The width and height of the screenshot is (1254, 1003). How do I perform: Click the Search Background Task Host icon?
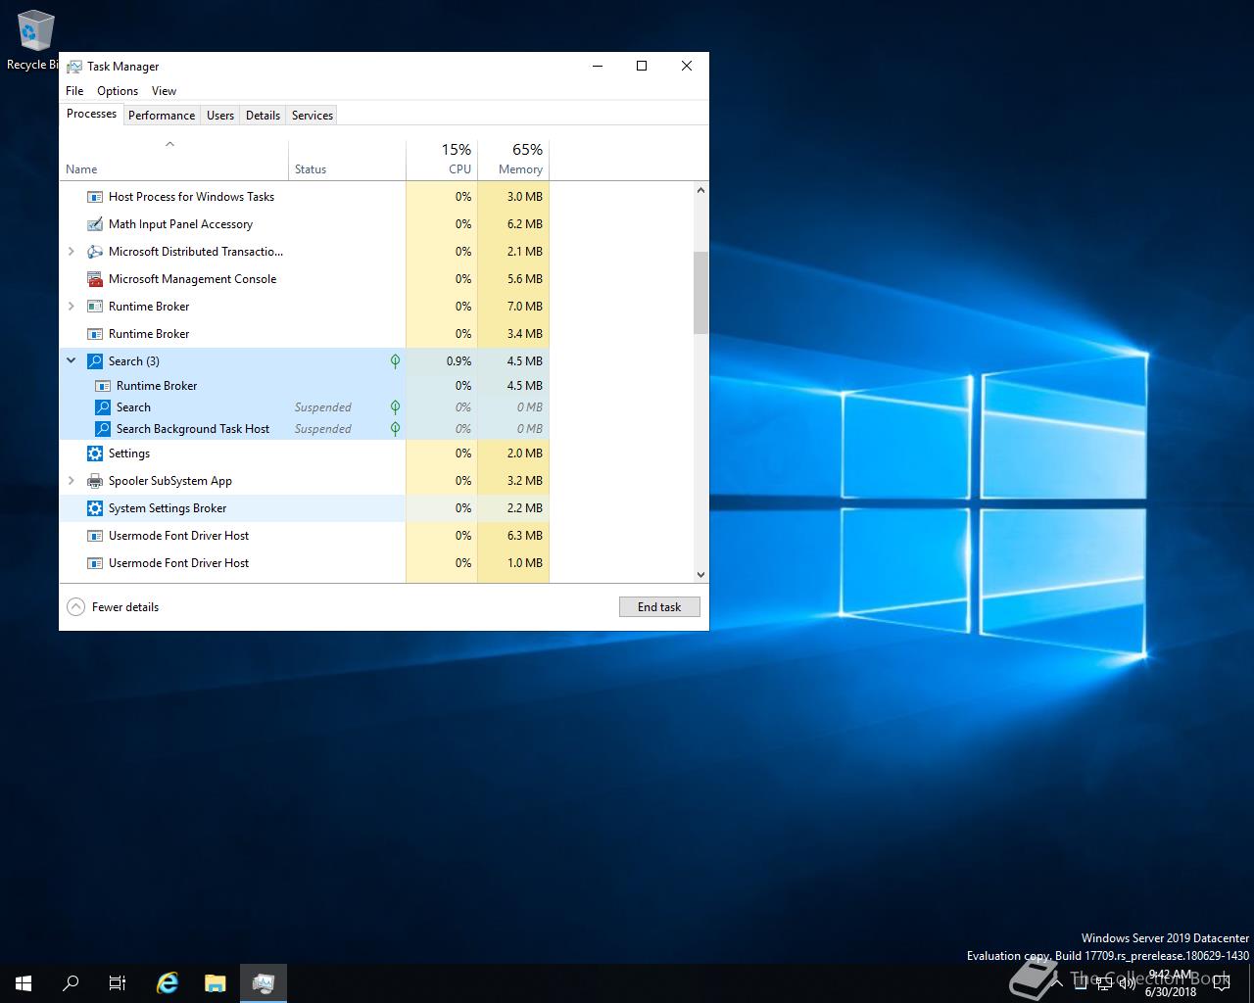[103, 429]
